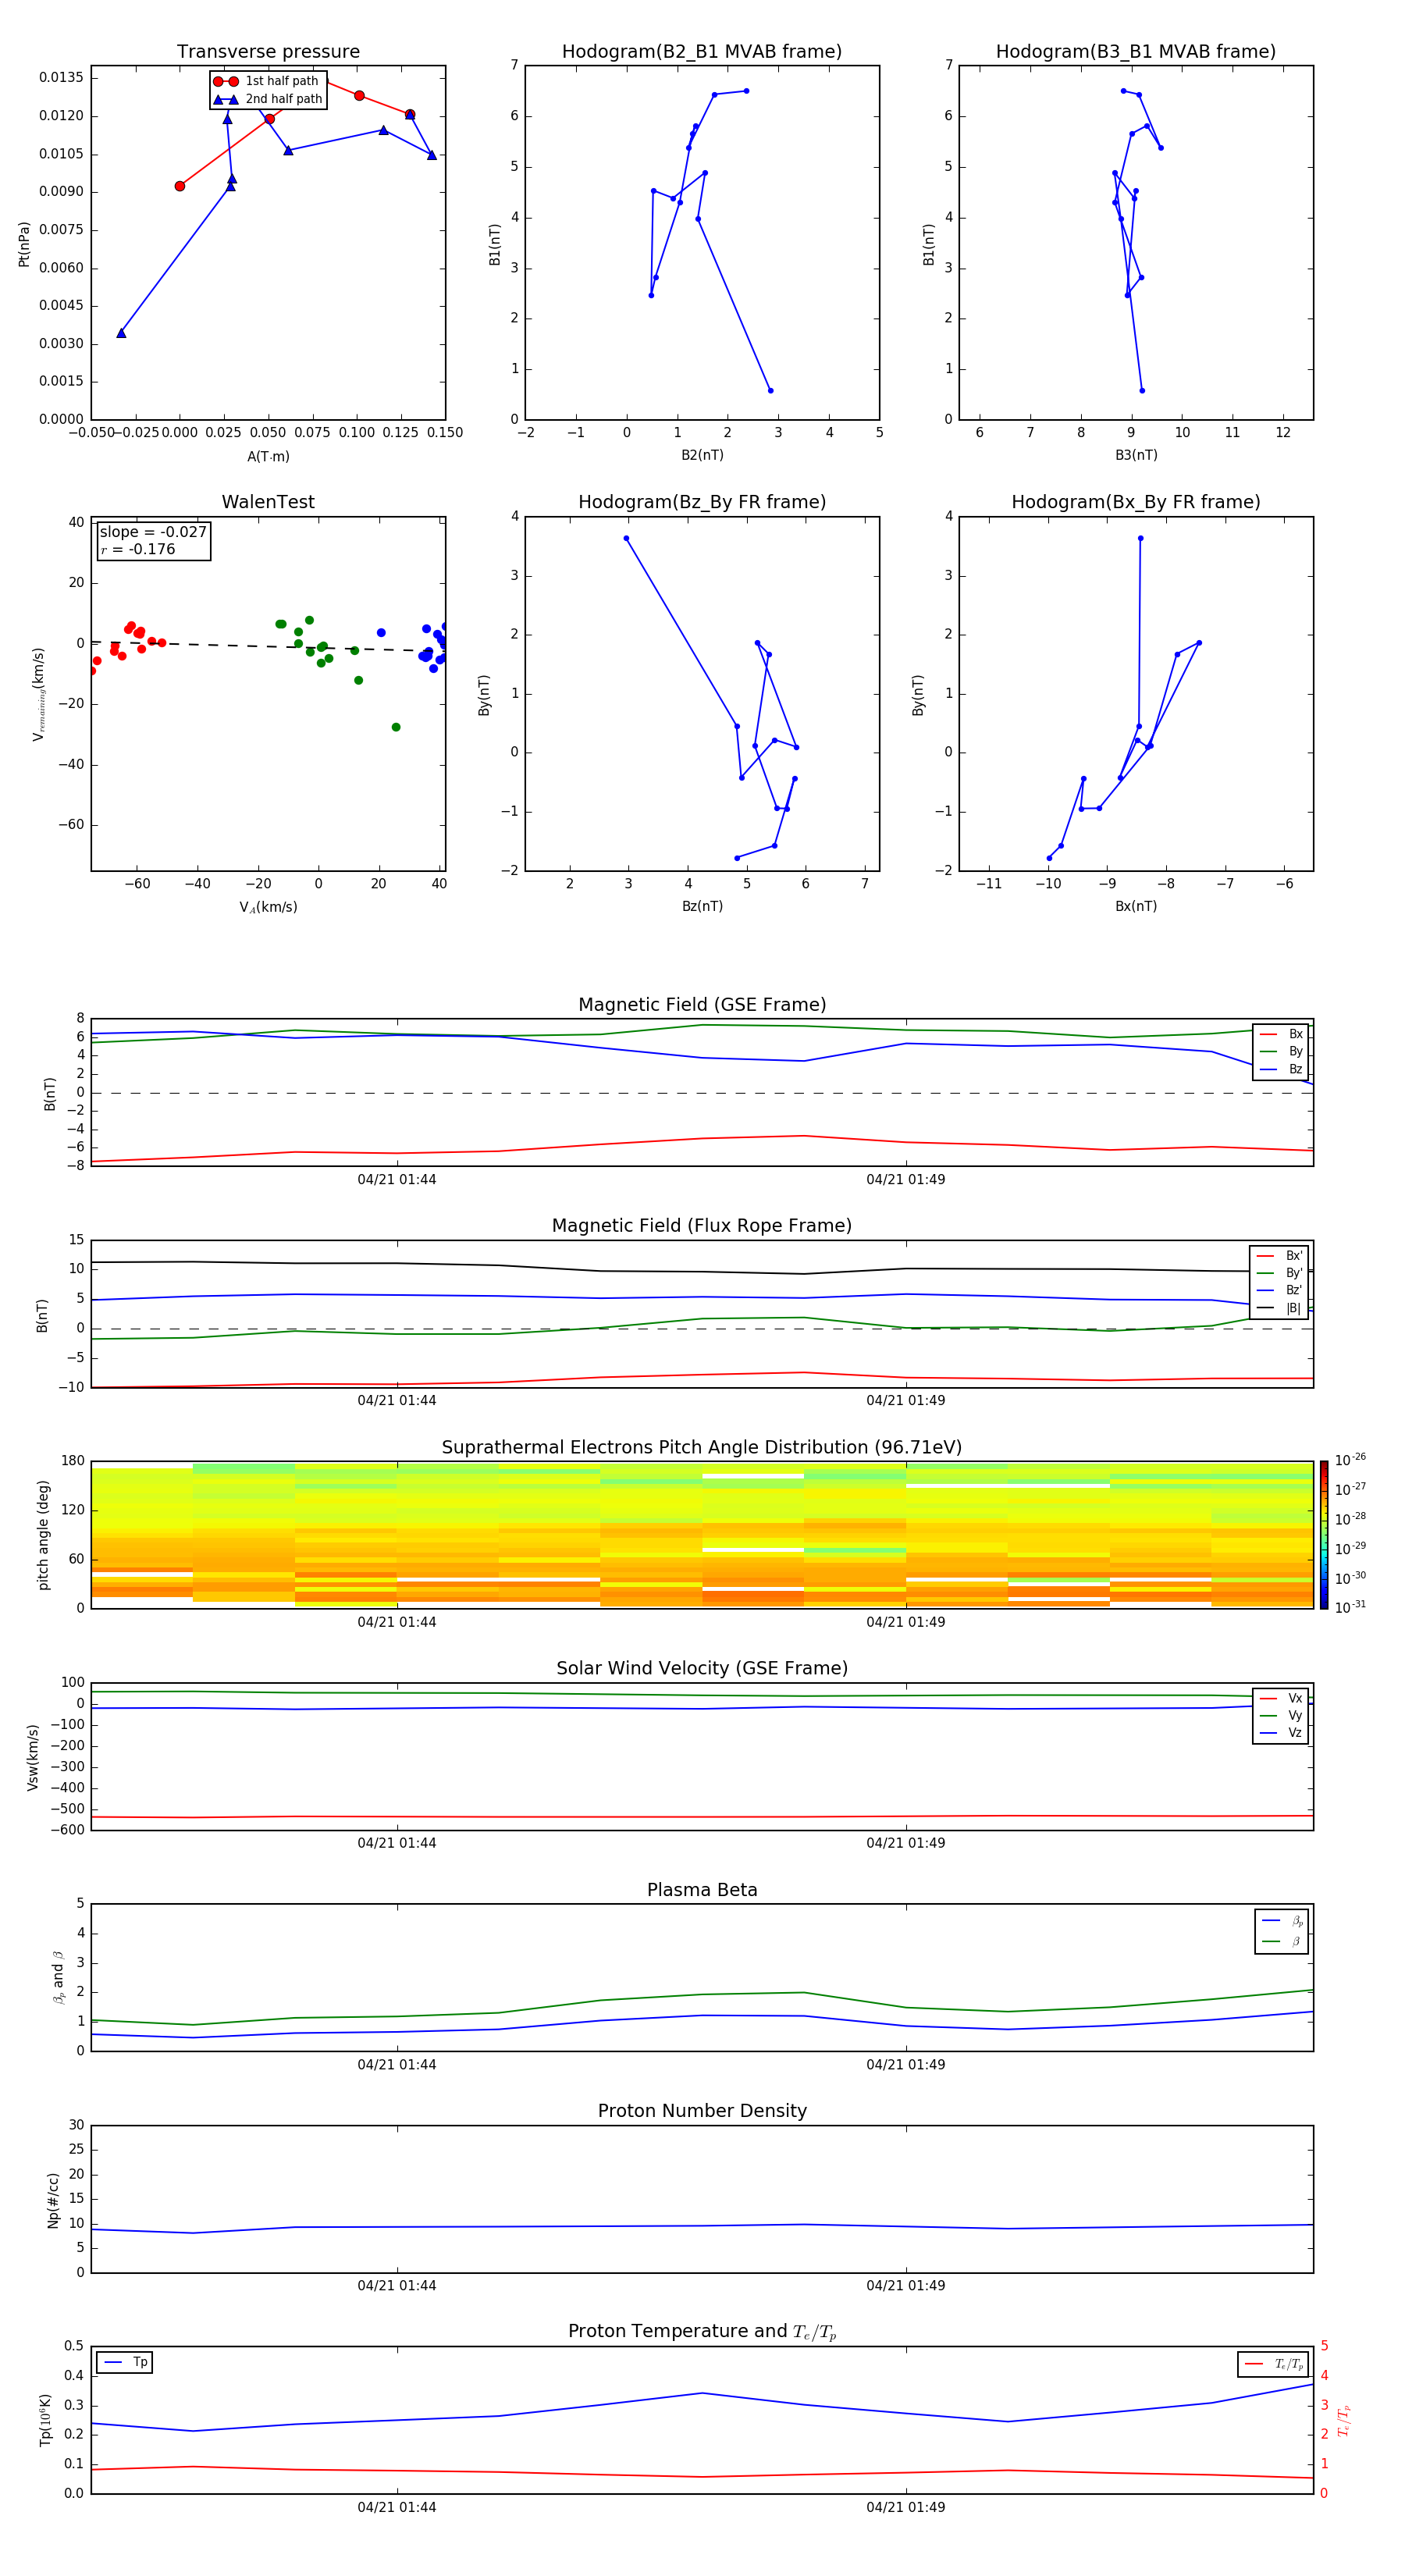Click '04/21 01:49' tick under temperature plot
The width and height of the screenshot is (1405, 2576).
[x=906, y=2507]
